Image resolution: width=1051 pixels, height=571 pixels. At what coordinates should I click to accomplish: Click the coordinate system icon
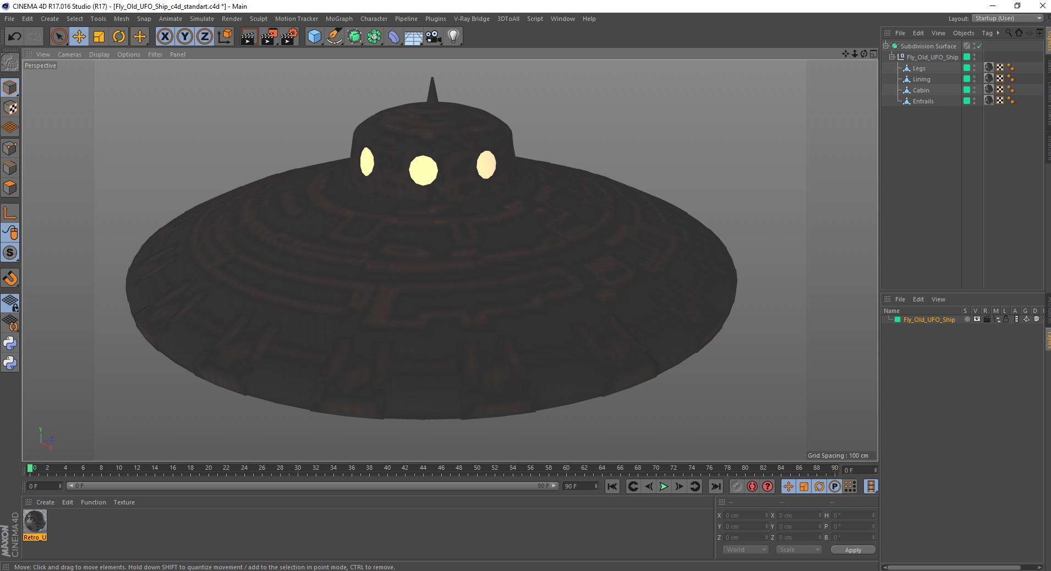[x=225, y=37]
